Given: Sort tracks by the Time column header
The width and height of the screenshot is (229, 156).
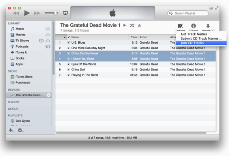Looking at the screenshot, I should coord(134,37).
